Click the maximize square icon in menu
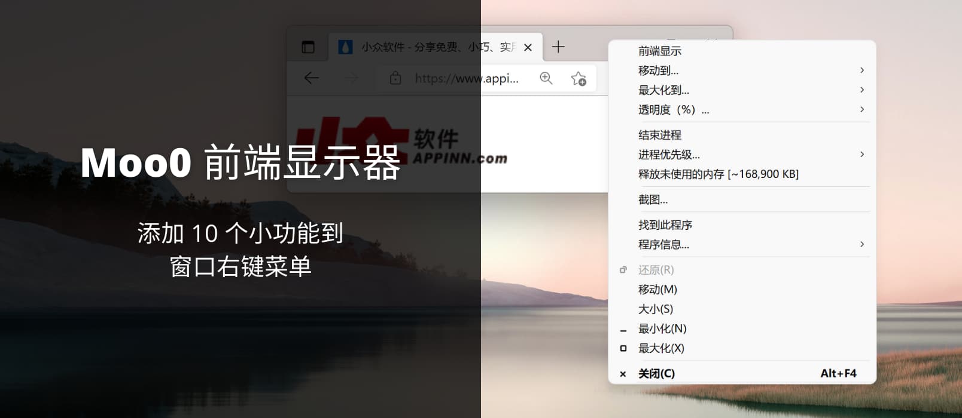The width and height of the screenshot is (962, 418). pyautogui.click(x=623, y=348)
